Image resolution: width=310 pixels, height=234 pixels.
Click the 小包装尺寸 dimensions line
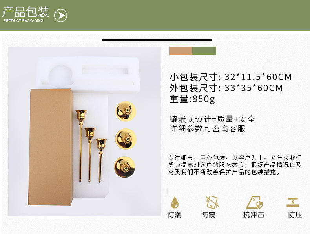coord(230,77)
